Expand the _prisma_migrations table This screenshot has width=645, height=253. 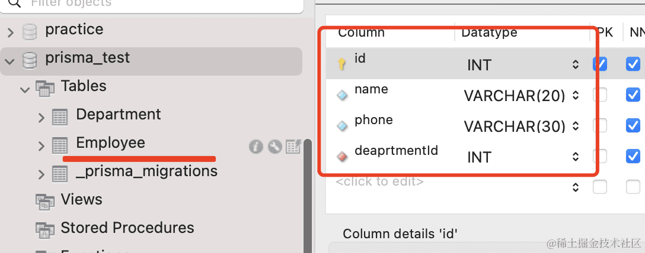[x=41, y=174]
